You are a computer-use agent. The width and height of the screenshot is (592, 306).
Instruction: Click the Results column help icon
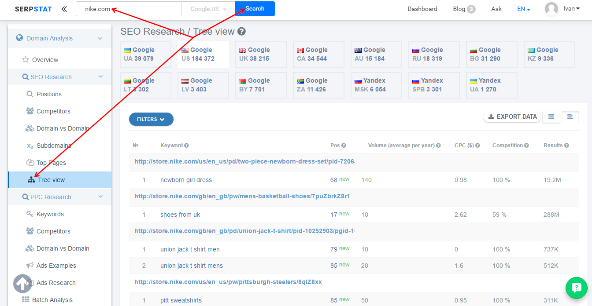tap(566, 146)
